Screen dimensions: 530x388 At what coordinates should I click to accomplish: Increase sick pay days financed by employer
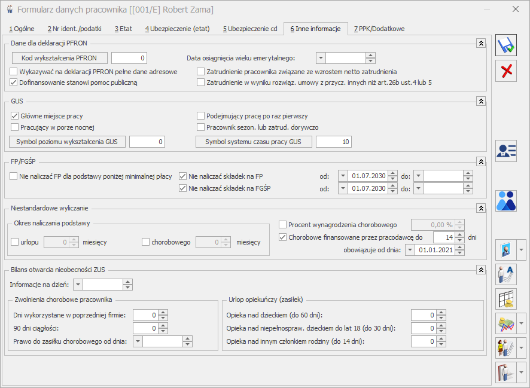coord(459,235)
